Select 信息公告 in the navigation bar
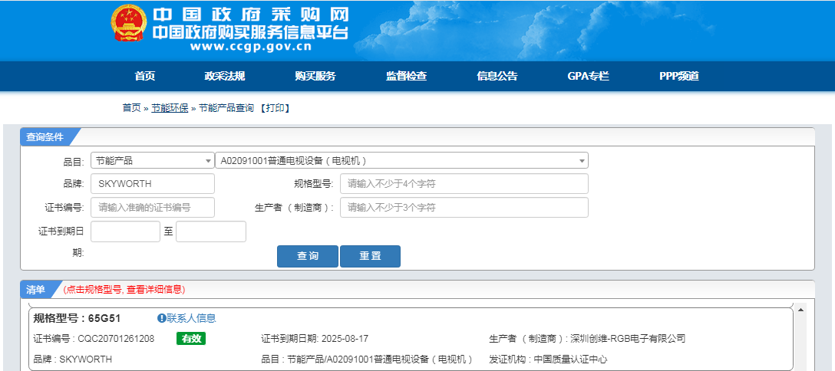Viewport: 835px width, 371px height. (497, 76)
